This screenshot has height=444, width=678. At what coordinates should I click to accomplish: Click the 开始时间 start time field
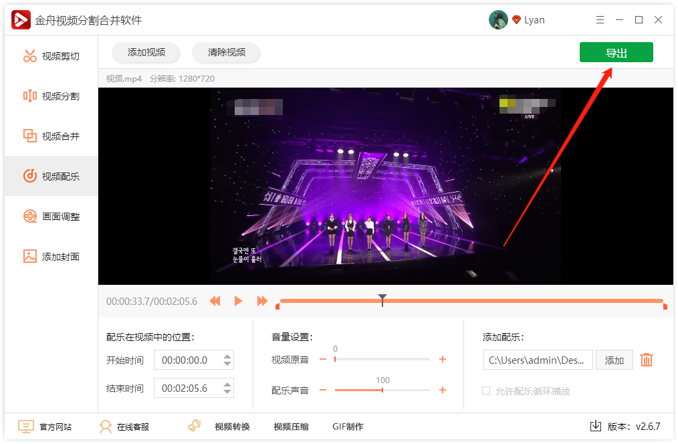click(x=194, y=360)
